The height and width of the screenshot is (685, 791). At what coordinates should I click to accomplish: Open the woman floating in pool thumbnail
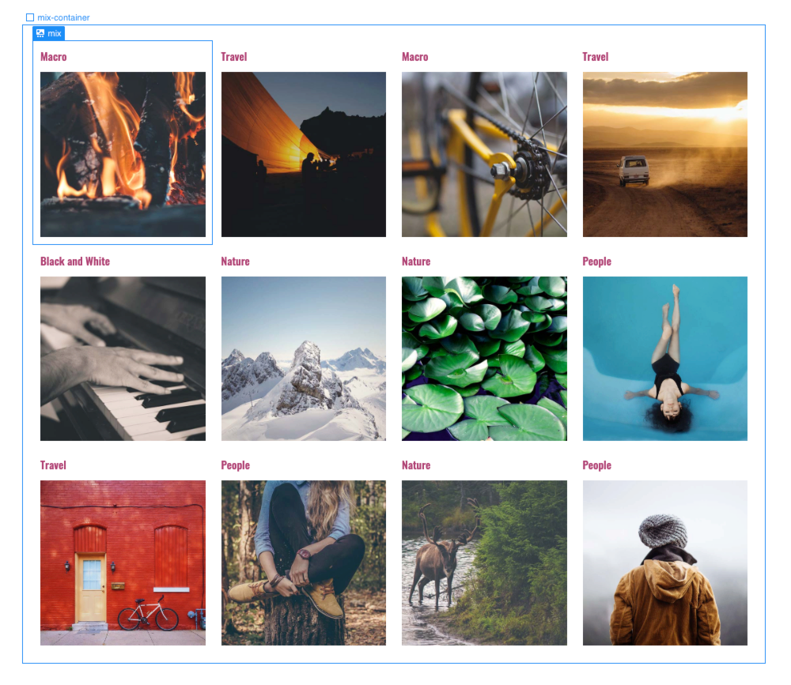pyautogui.click(x=665, y=359)
